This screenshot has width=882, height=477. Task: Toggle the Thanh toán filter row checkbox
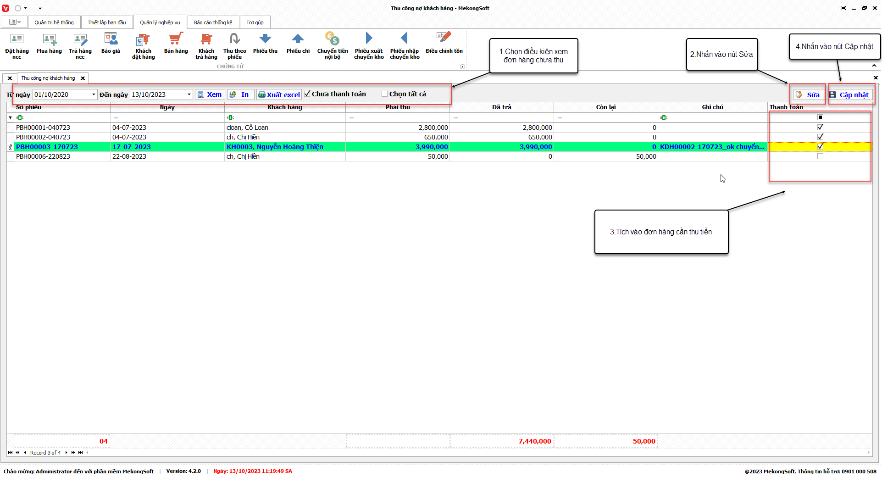[x=820, y=117]
